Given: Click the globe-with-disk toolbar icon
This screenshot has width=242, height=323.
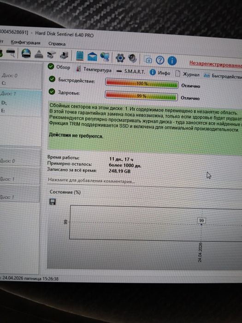Looking at the screenshot, I should (26, 54).
